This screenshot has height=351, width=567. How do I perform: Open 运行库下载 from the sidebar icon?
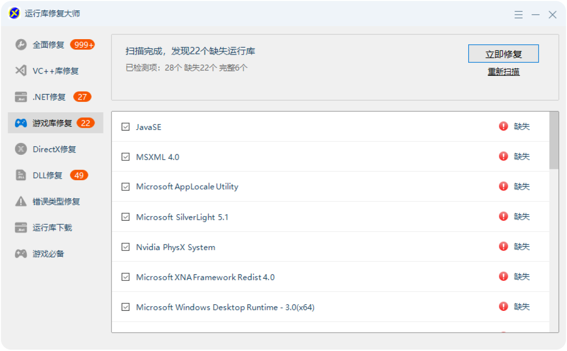tap(21, 228)
